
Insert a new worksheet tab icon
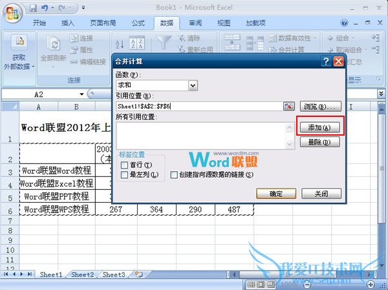[x=139, y=274]
